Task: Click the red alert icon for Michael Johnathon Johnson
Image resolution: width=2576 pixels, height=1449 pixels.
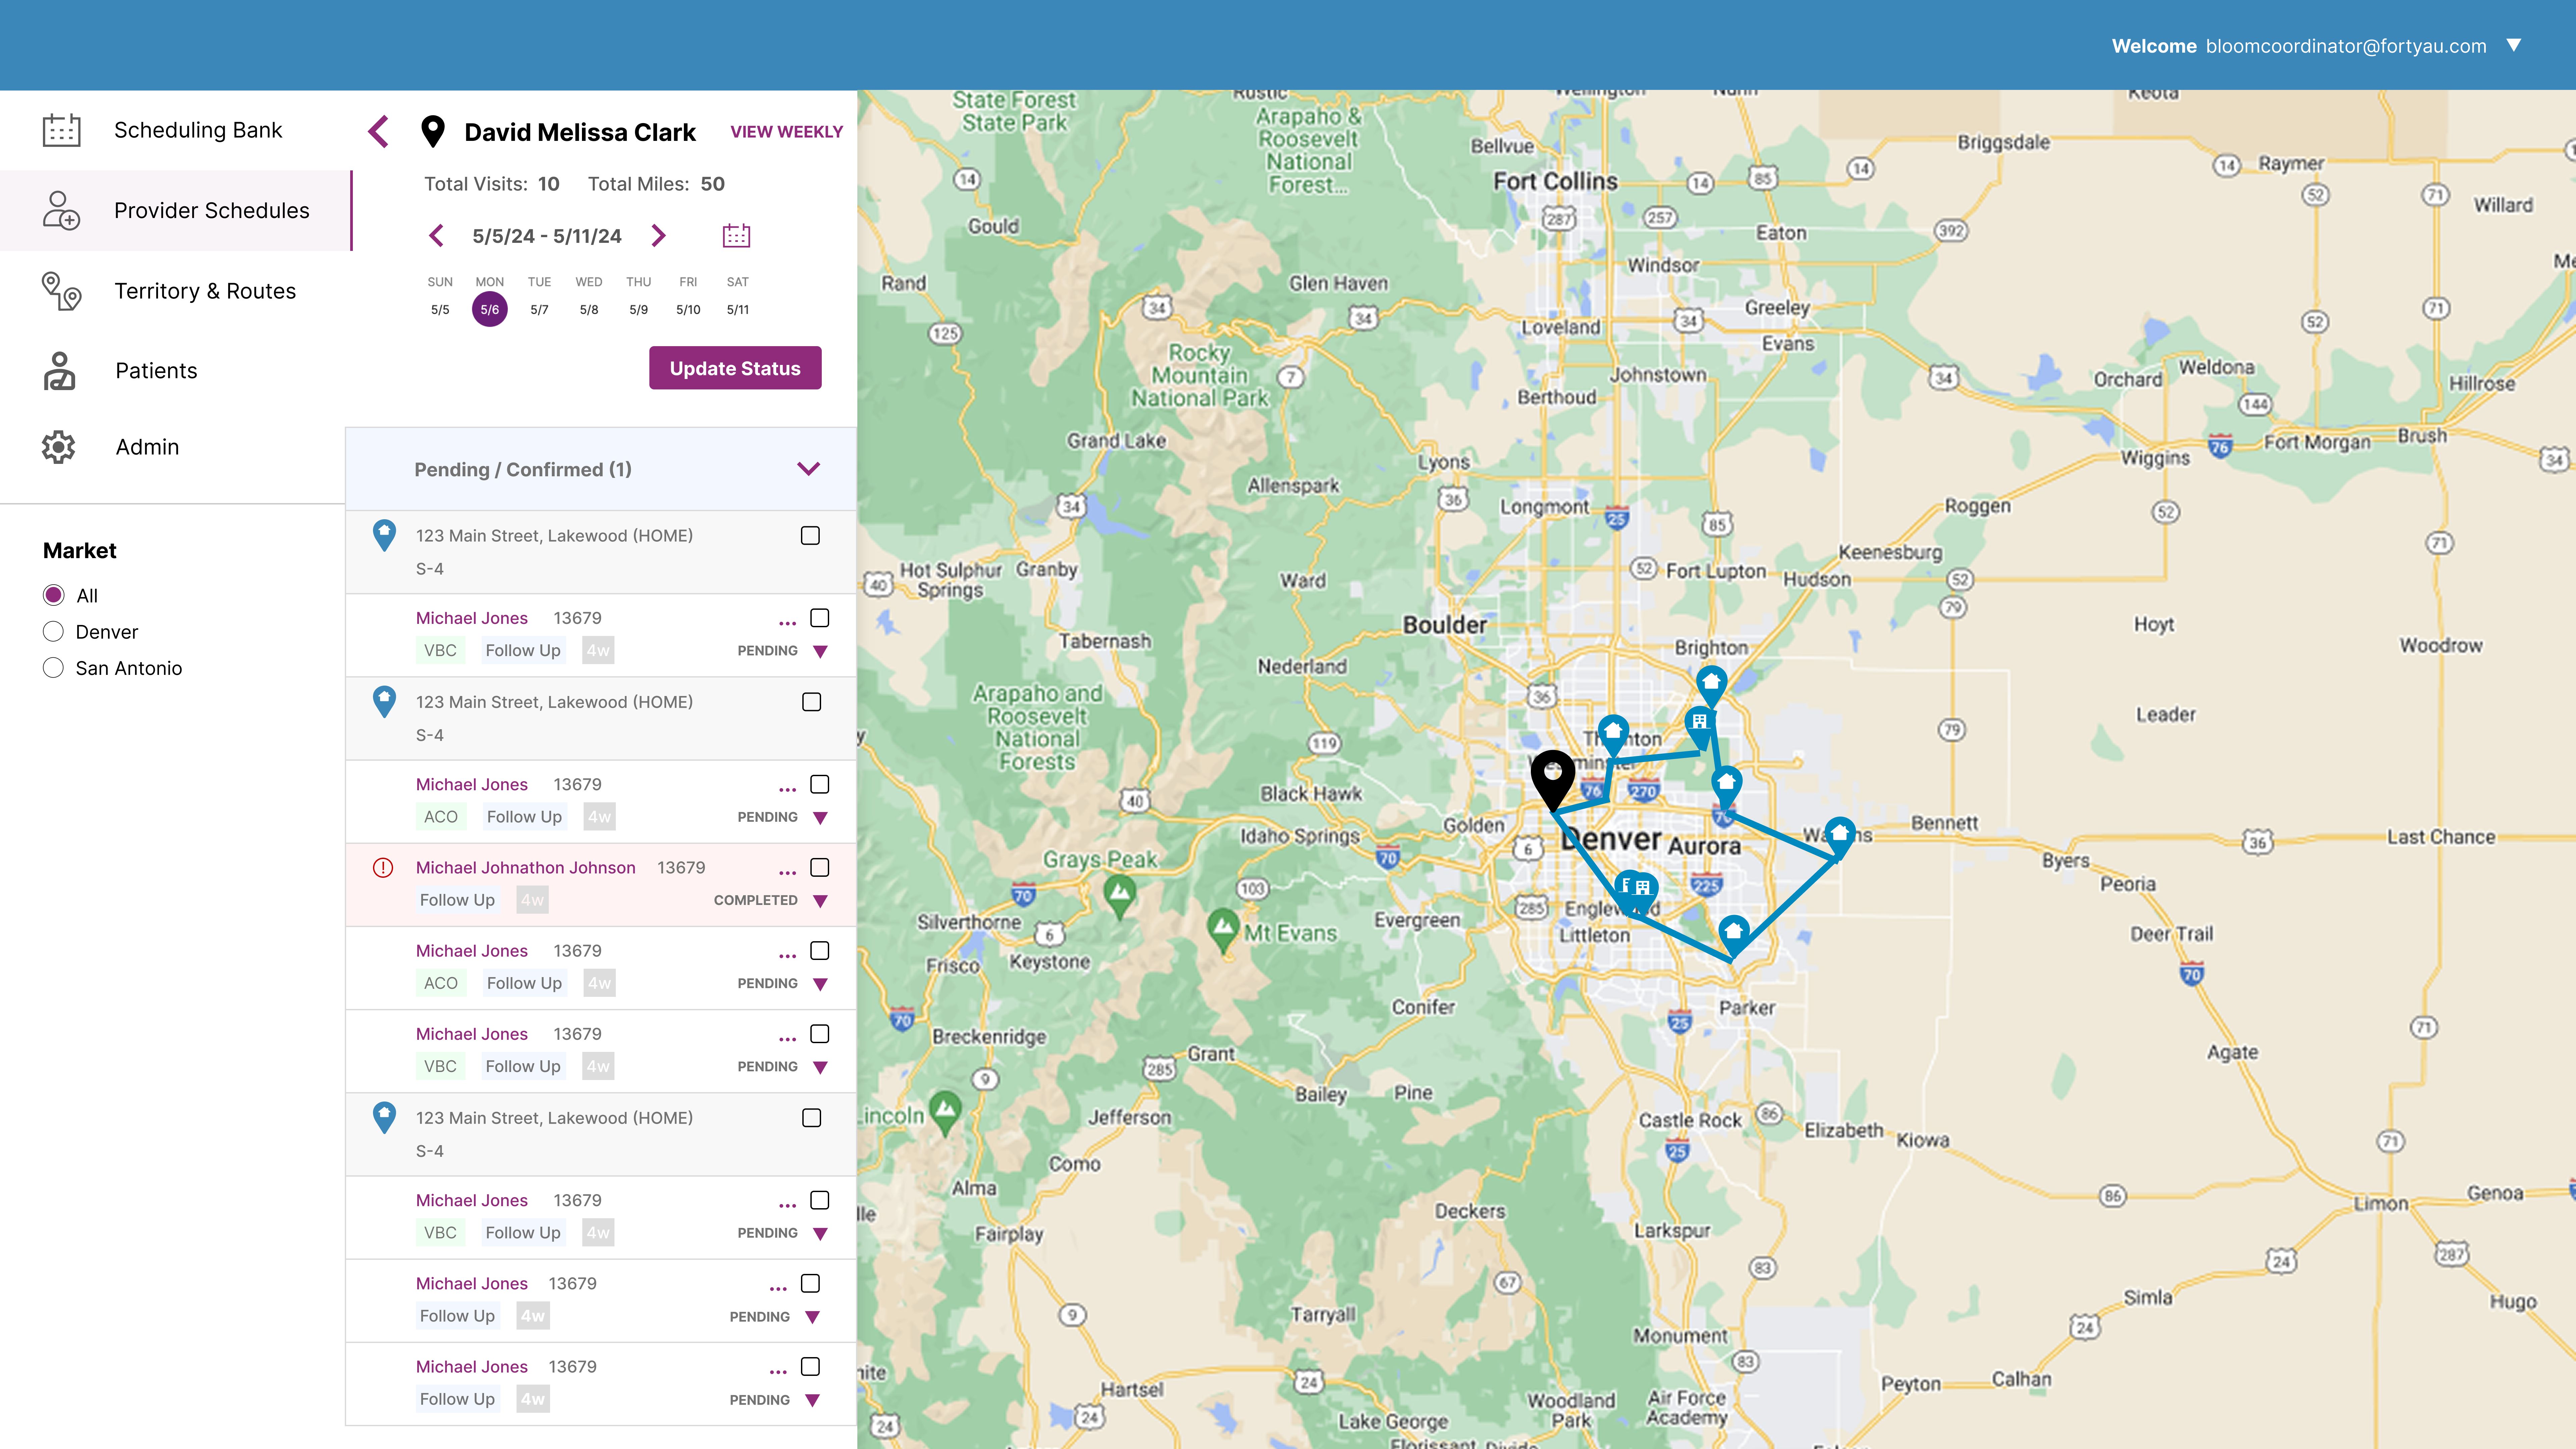Action: (x=383, y=868)
